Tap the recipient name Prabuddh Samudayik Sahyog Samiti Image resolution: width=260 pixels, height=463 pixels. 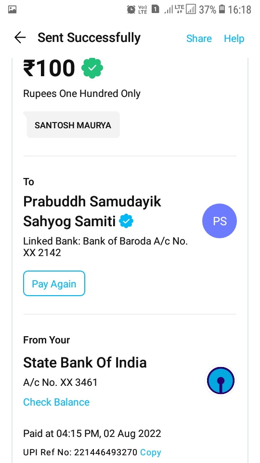tap(92, 211)
